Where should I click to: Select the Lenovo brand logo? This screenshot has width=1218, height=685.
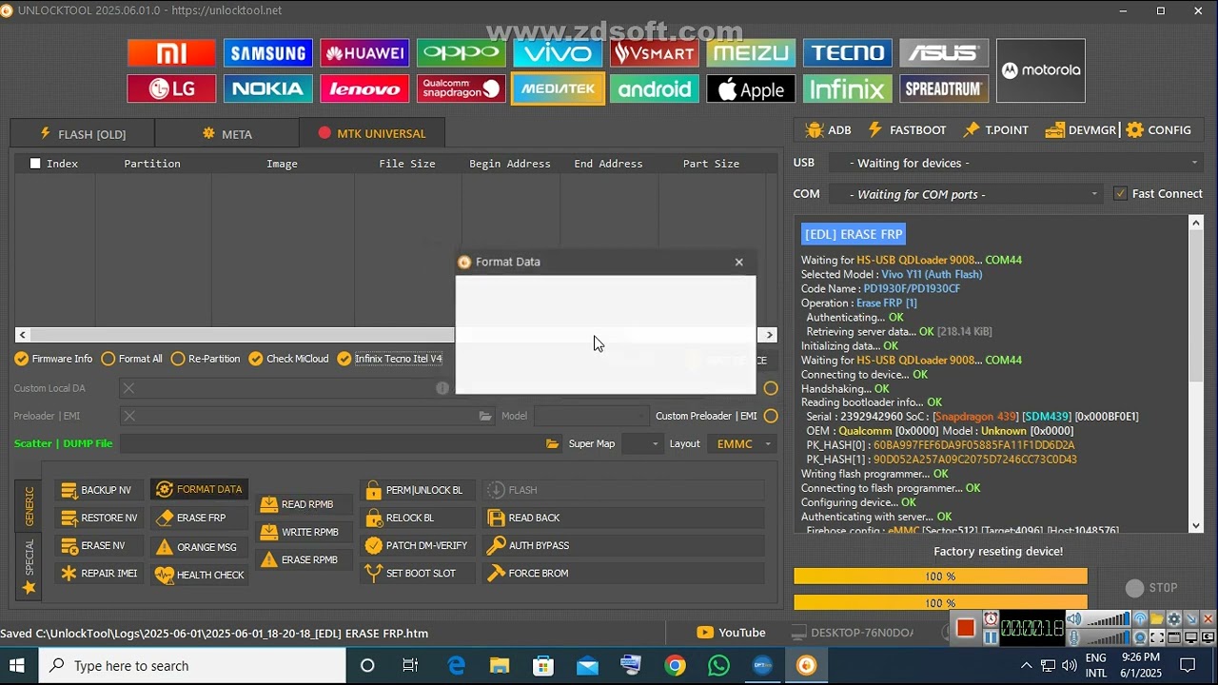(x=364, y=89)
